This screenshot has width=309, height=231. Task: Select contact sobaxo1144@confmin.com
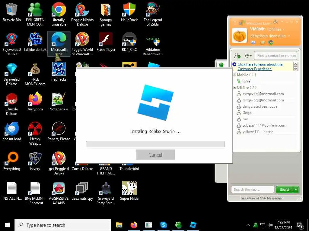(x=264, y=125)
